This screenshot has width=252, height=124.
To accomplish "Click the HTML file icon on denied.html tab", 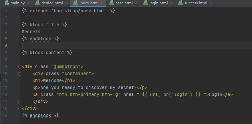I will pyautogui.click(x=38, y=3).
